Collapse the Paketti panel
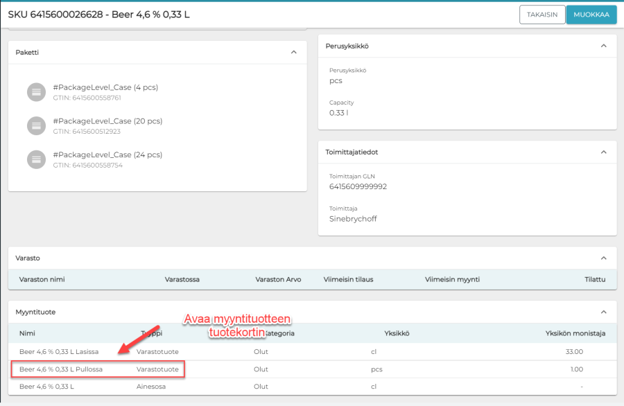Screen dimensions: 624x406 [x=293, y=52]
